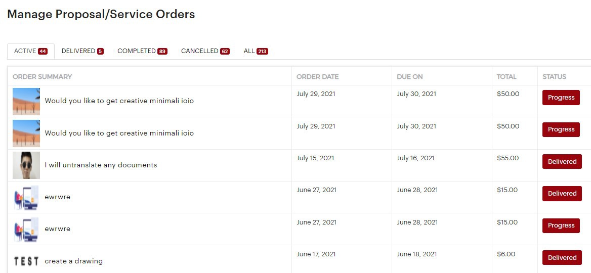Screen dimensions: 591x273
Task: View the Cancelled orders tab
Action: click(205, 51)
